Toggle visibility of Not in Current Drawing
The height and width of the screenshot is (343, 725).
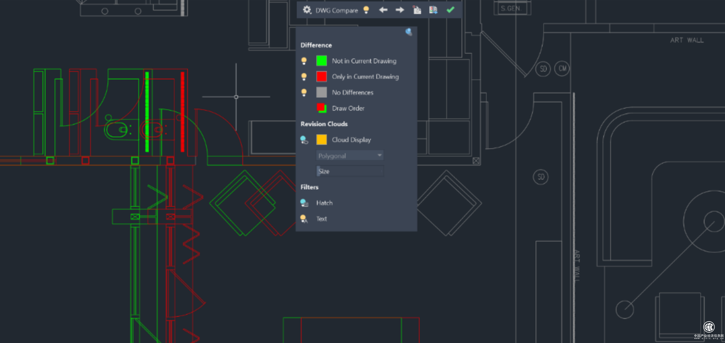[x=304, y=61]
